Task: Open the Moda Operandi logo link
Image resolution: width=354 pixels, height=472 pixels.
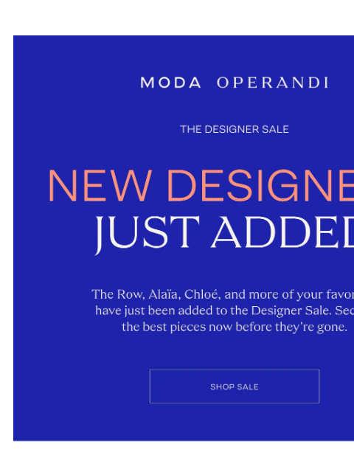Action: (x=235, y=83)
